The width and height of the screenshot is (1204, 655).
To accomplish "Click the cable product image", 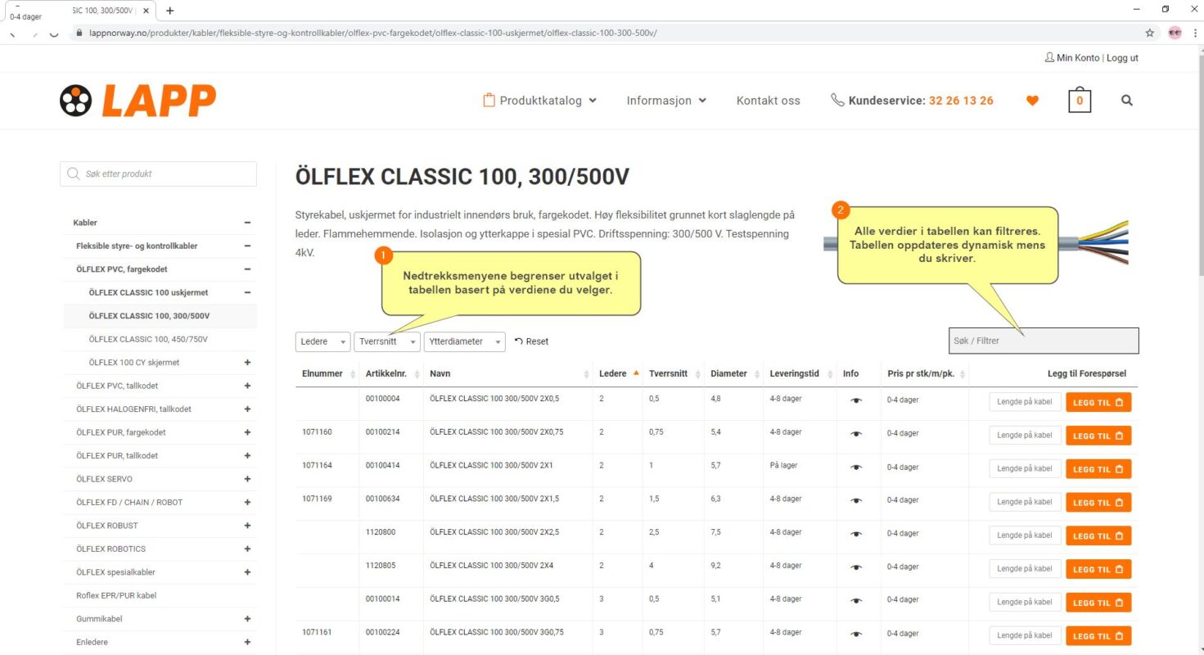I will 976,243.
